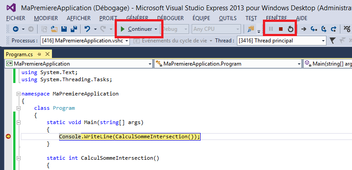Close the Program.cs tab
The image size is (352, 170).
click(x=47, y=54)
